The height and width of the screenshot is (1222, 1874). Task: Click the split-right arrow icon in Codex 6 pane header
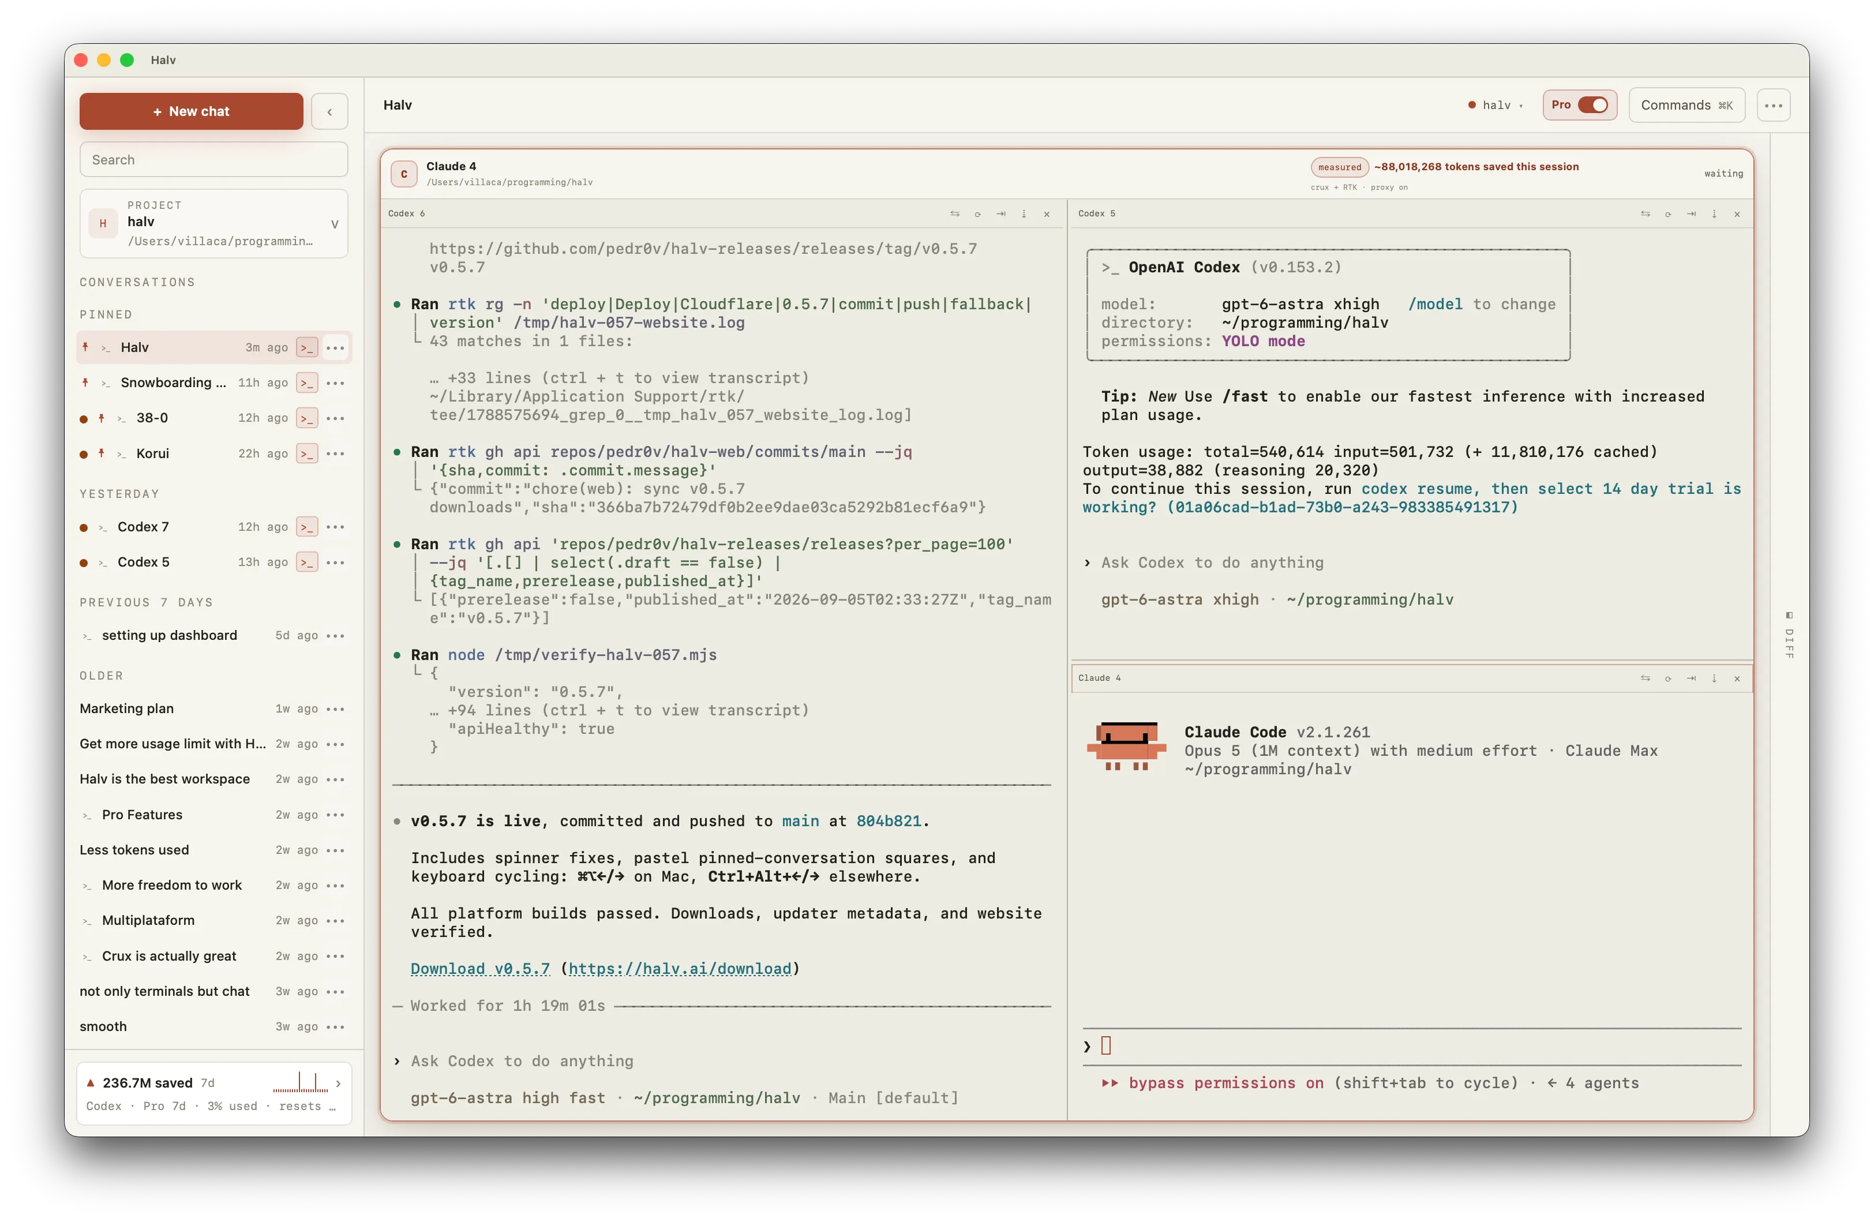tap(1001, 213)
